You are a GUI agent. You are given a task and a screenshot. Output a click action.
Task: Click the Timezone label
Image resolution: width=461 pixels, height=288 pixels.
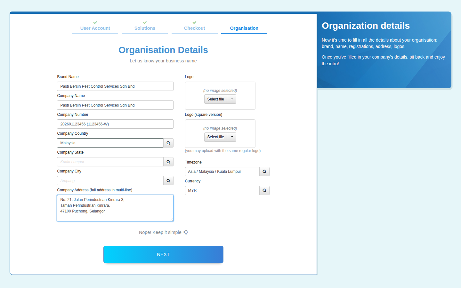coord(193,162)
